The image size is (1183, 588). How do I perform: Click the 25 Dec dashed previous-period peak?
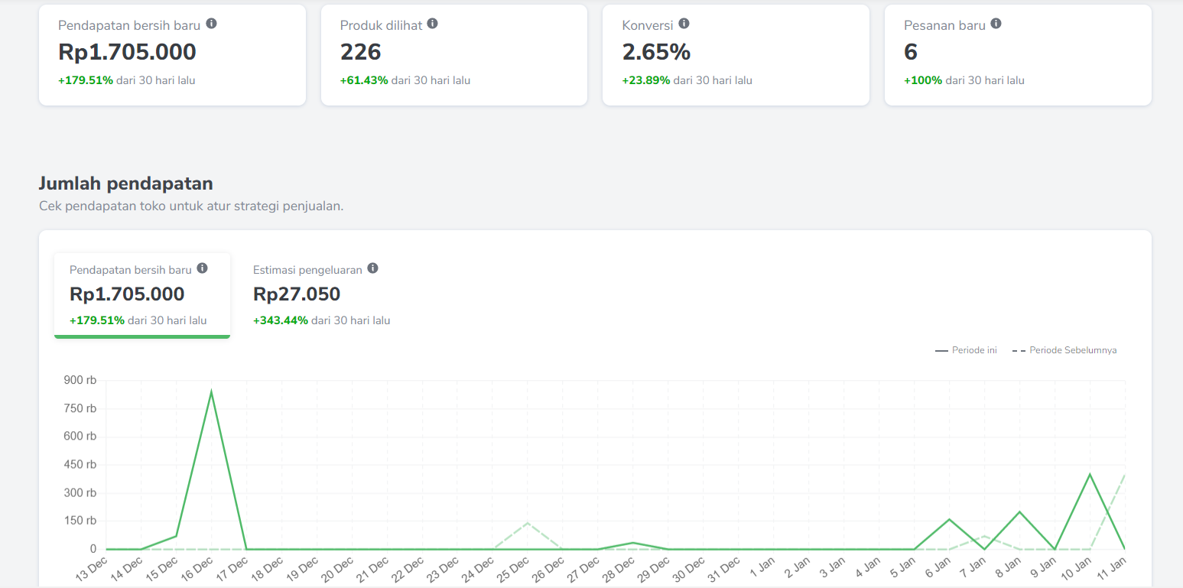pos(528,523)
